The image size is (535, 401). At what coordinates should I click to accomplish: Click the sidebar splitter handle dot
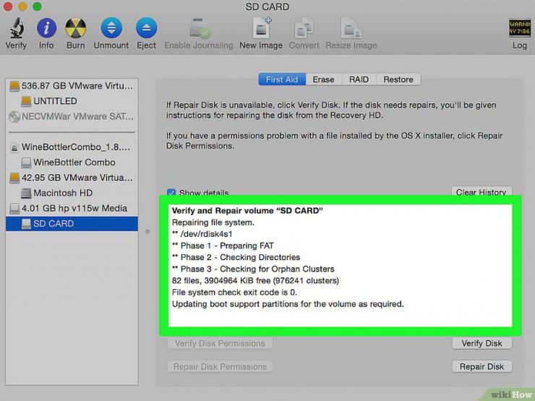pos(147,232)
